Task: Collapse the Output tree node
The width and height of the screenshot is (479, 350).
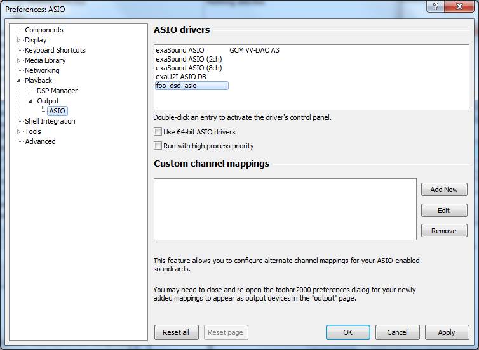Action: (30, 101)
